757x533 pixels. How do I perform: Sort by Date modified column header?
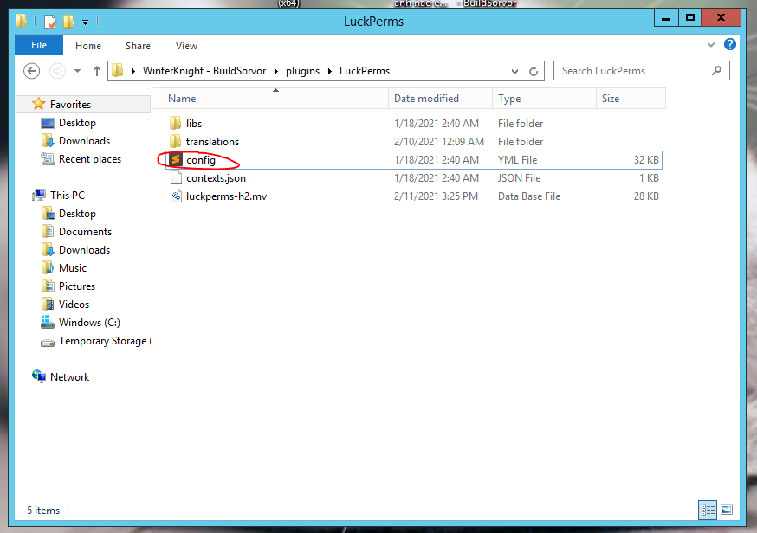point(440,99)
